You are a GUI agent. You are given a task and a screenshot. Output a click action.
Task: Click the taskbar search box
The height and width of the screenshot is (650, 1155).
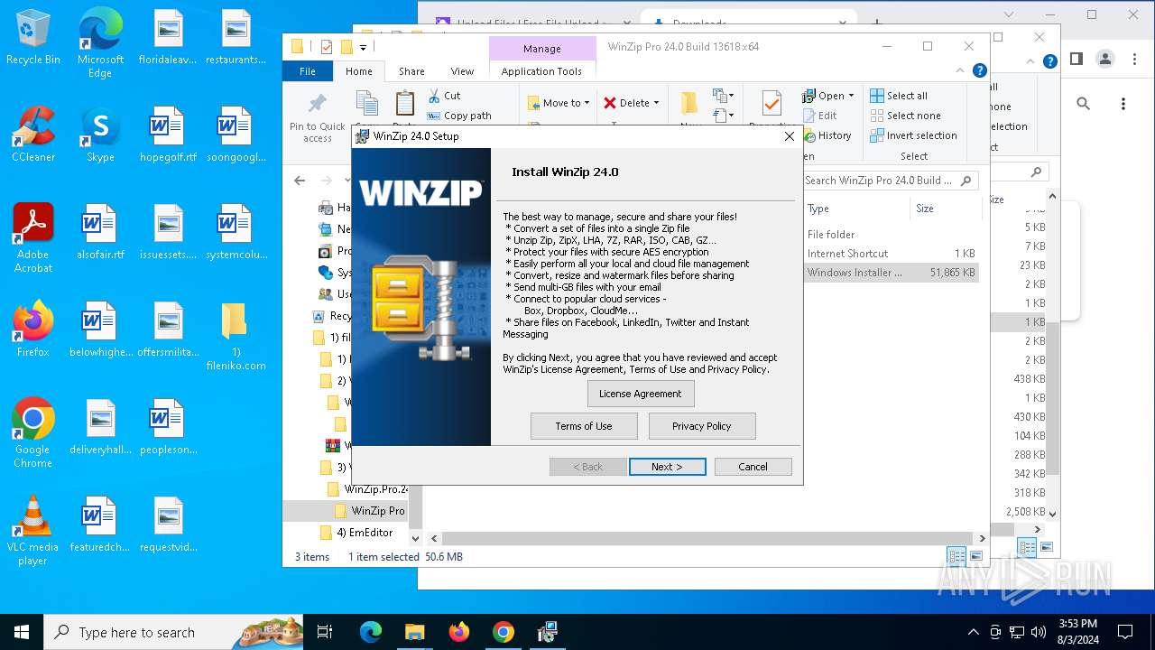pos(173,632)
